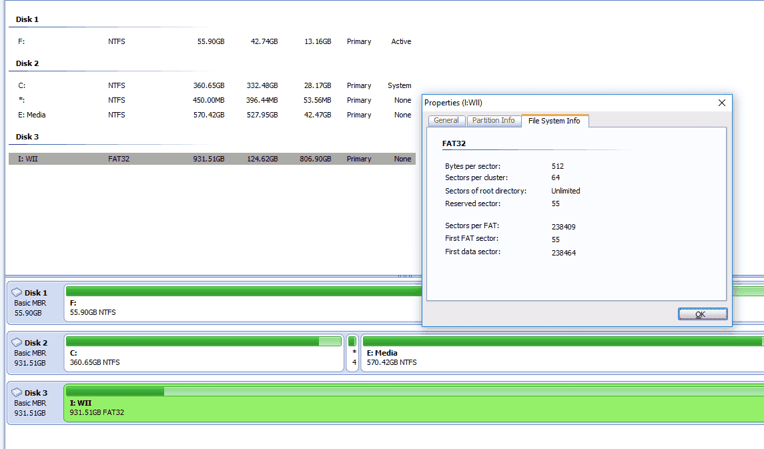Click the 806.90GB free space value

(315, 159)
